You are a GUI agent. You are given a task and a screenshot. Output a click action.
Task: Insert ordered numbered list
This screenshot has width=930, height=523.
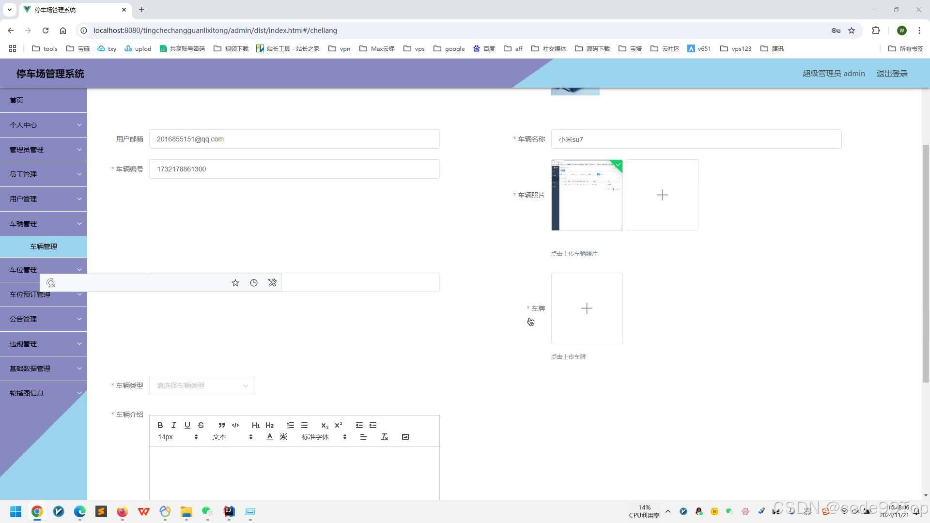(290, 425)
